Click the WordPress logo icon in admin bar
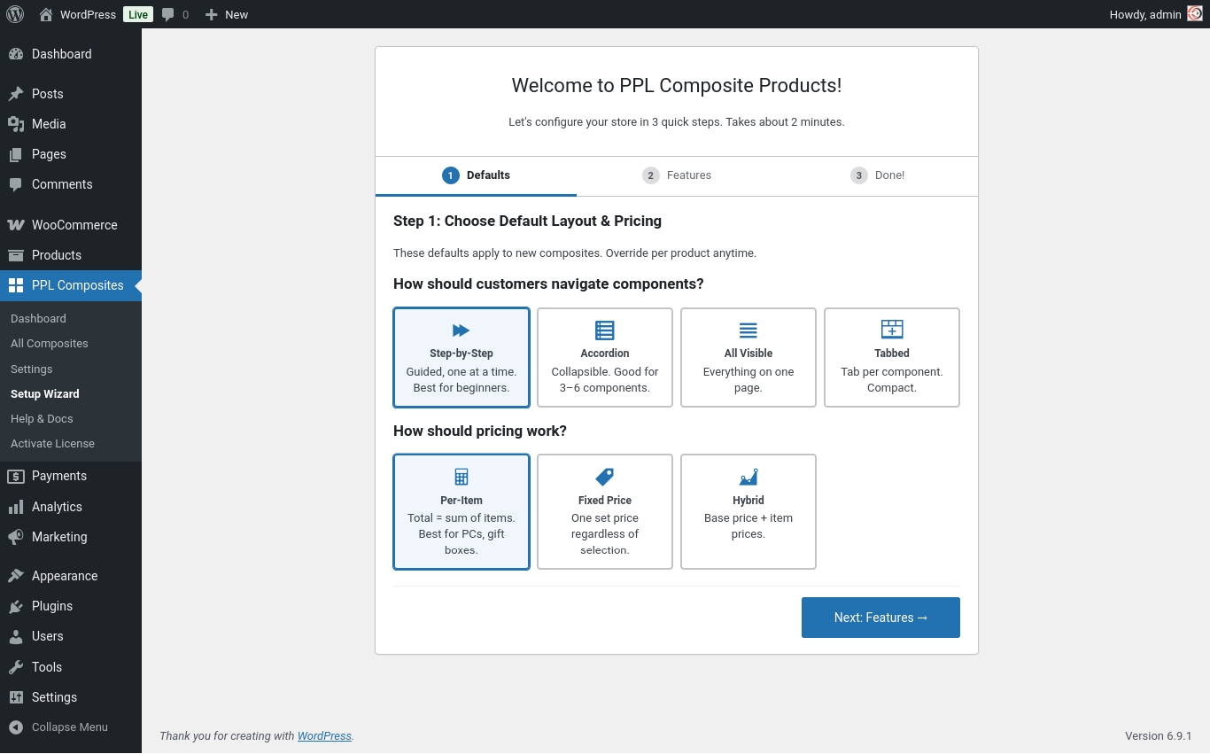The image size is (1210, 754). click(x=15, y=14)
